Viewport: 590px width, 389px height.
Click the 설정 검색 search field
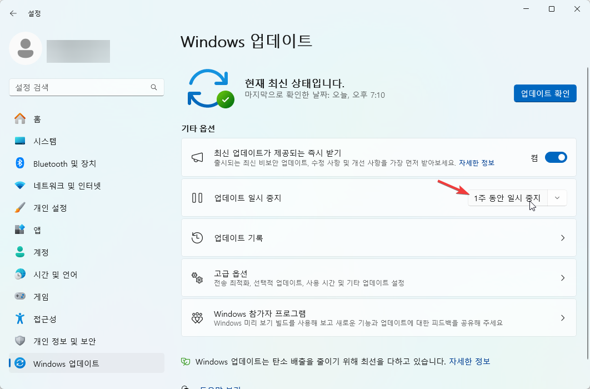pos(86,87)
